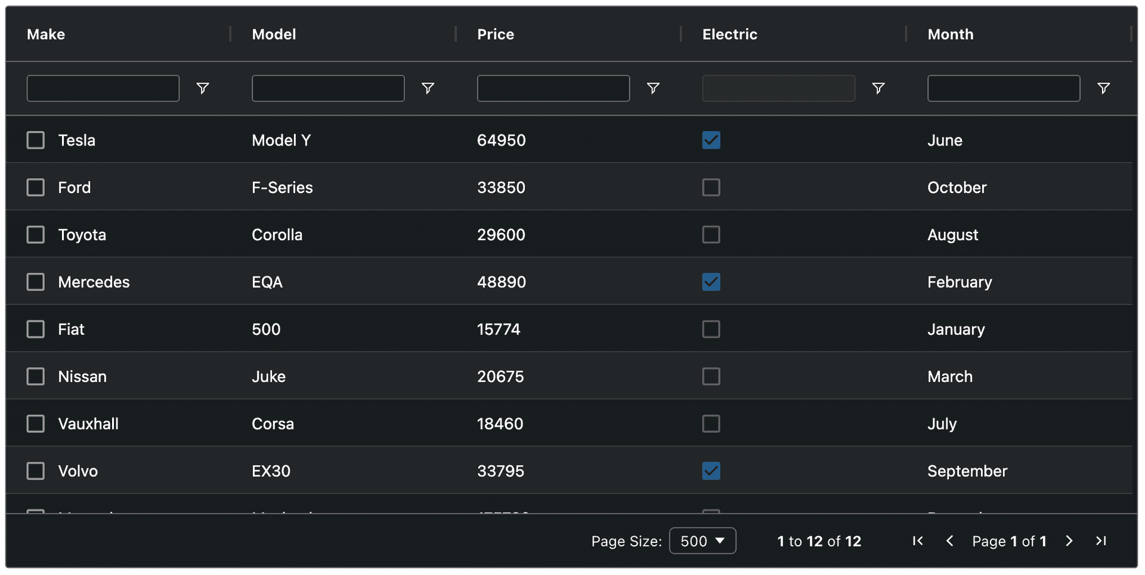Click the Corolla model cell
The image size is (1145, 575).
pyautogui.click(x=277, y=235)
